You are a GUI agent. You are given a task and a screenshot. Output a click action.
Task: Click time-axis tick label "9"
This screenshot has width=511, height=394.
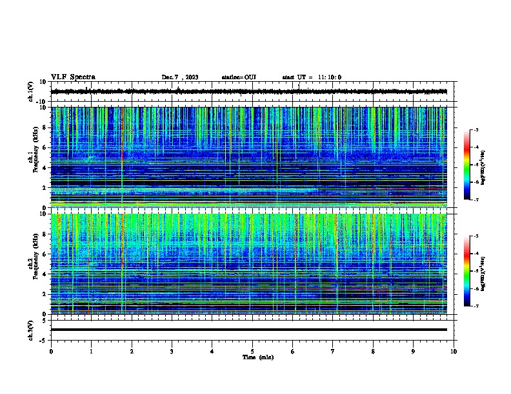tap(413, 352)
